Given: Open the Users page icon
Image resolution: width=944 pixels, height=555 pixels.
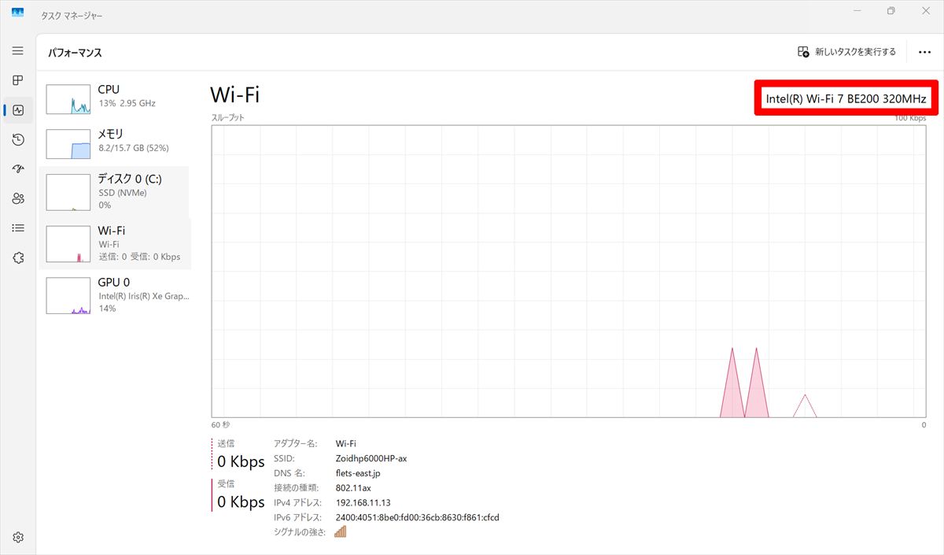Looking at the screenshot, I should click(18, 198).
